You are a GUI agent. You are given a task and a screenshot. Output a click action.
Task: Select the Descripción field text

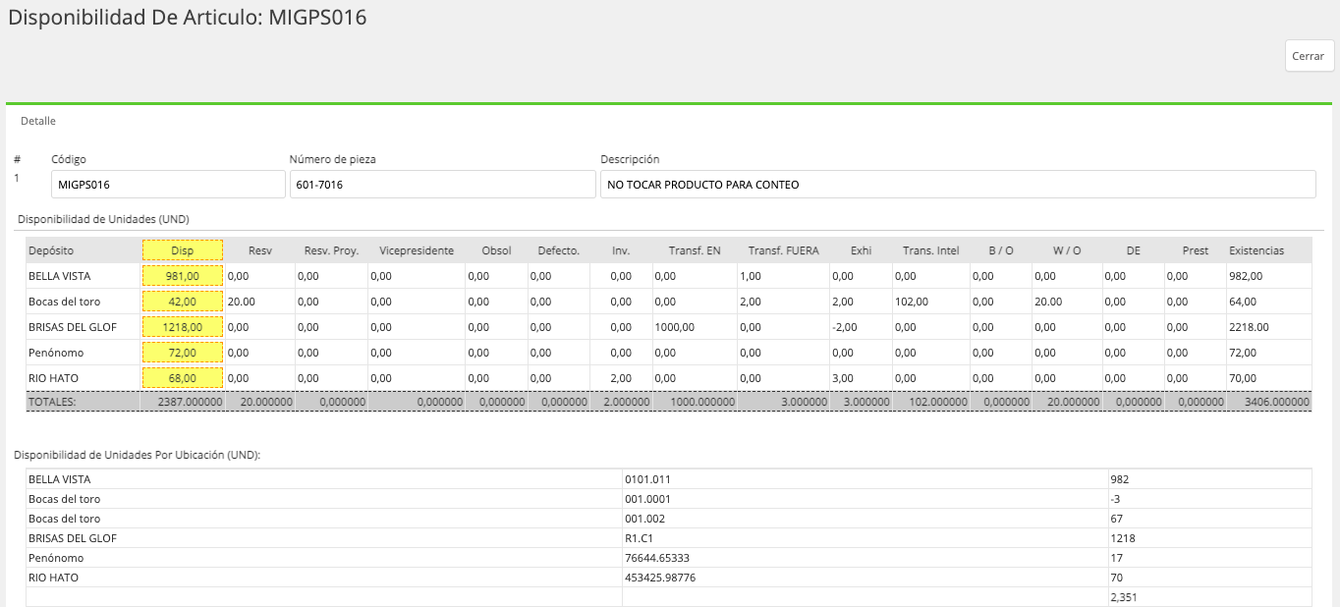click(958, 185)
